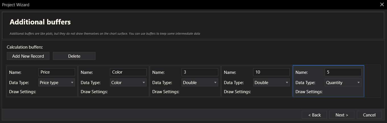The height and width of the screenshot is (123, 387).
Task: Open the Price type data type dropdown
Action: tap(57, 83)
